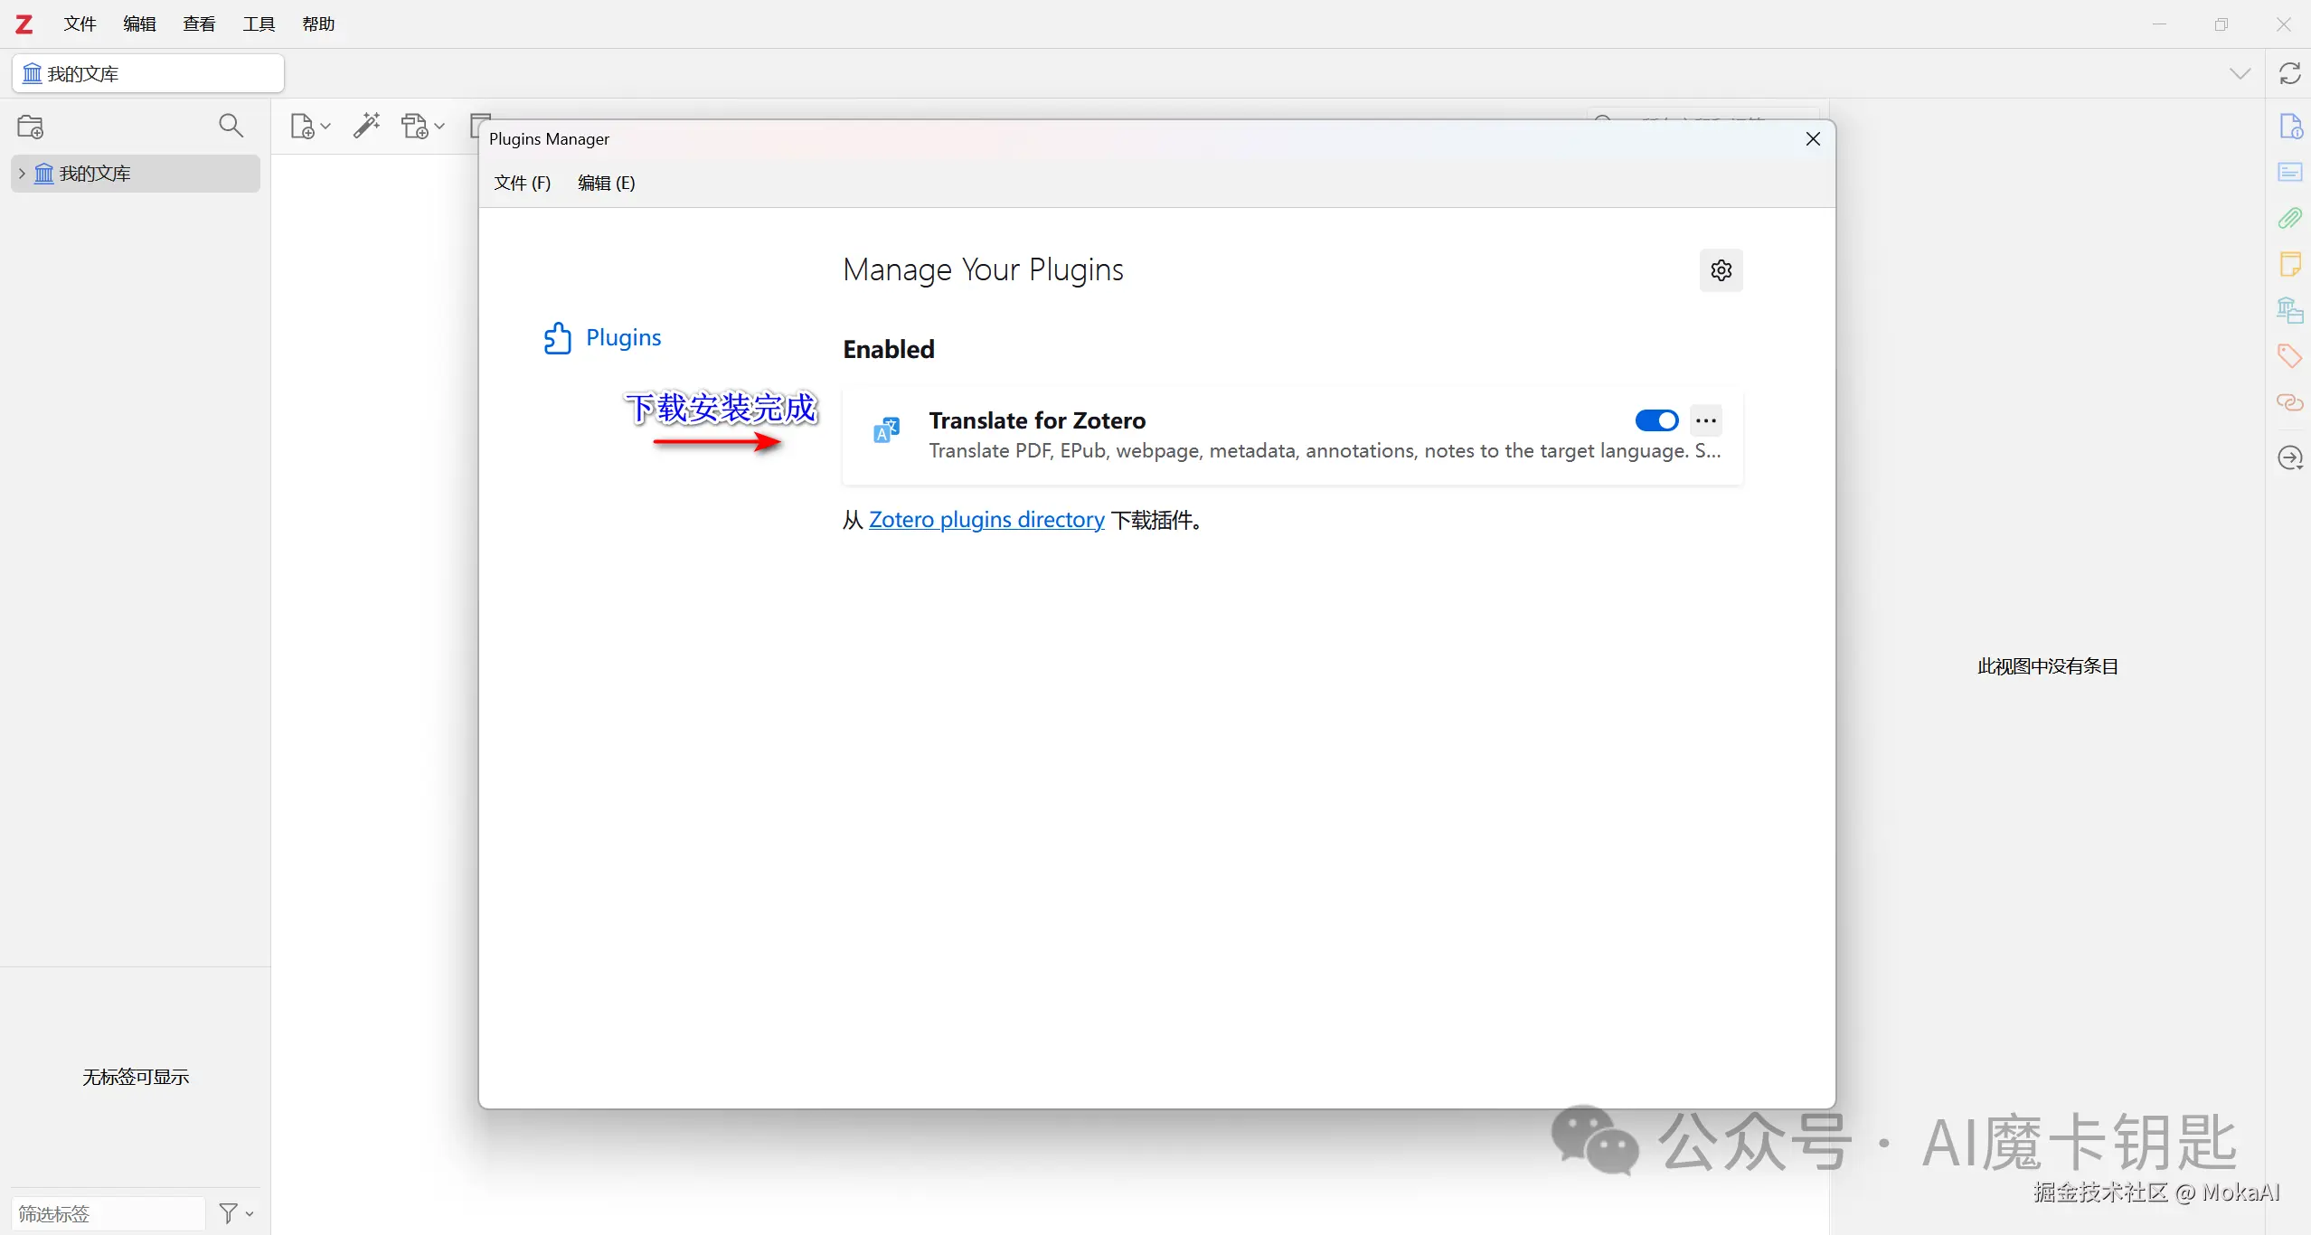Open the tag filter options dropdown
This screenshot has height=1235, width=2311.
(x=236, y=1212)
